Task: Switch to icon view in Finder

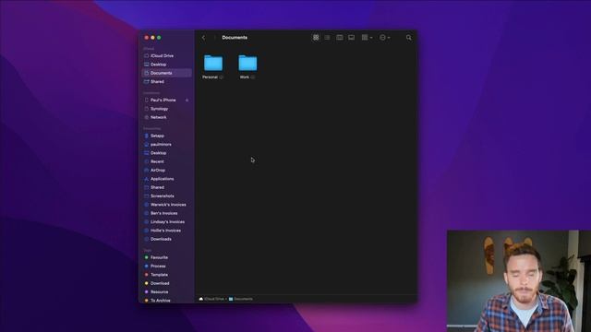Action: coord(316,38)
